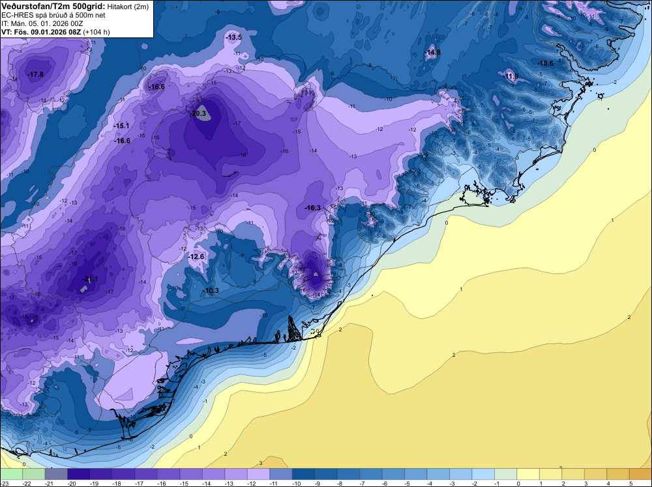The image size is (652, 487).
Task: Click the -15.1 temperature value on map
Action: (x=122, y=126)
